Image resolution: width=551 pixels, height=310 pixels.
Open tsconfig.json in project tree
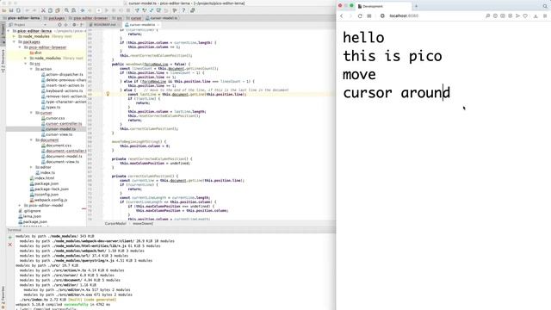[44, 195]
